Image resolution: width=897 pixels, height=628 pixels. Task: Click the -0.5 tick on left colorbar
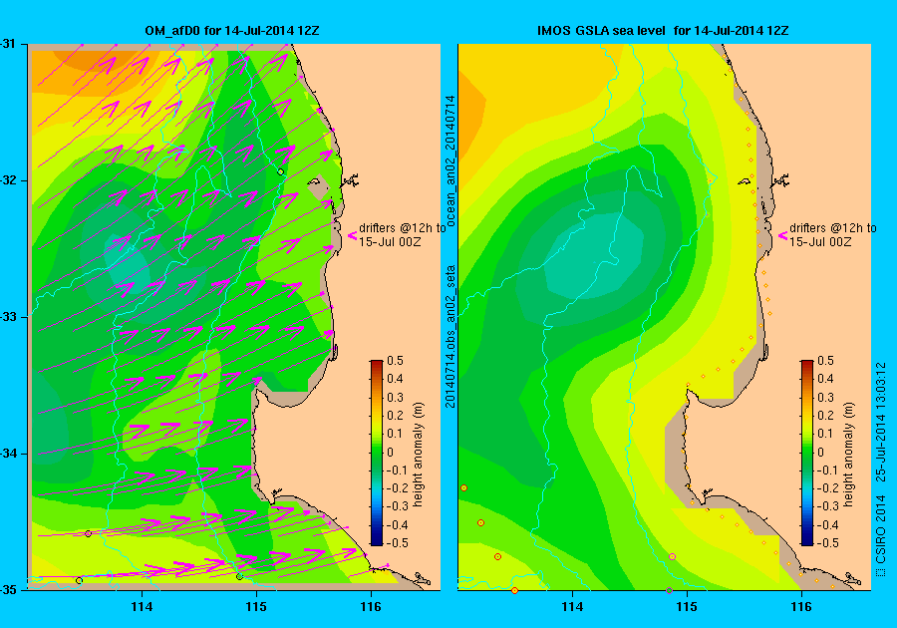point(398,543)
